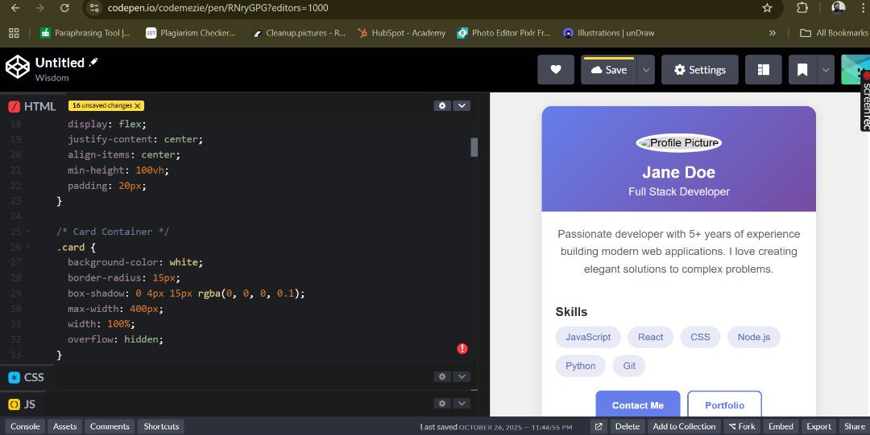Screen dimensions: 870x435
Task: Open JS editor settings gear
Action: [441, 404]
